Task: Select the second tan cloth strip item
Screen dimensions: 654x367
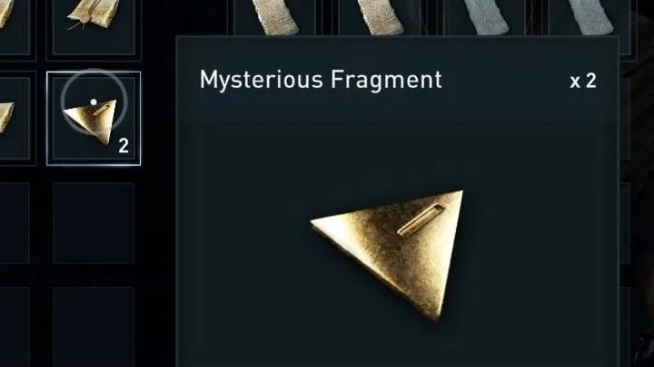Action: pos(381,17)
